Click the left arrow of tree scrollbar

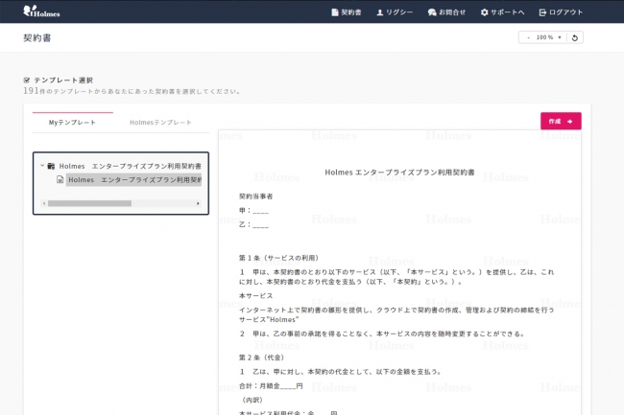[44, 203]
